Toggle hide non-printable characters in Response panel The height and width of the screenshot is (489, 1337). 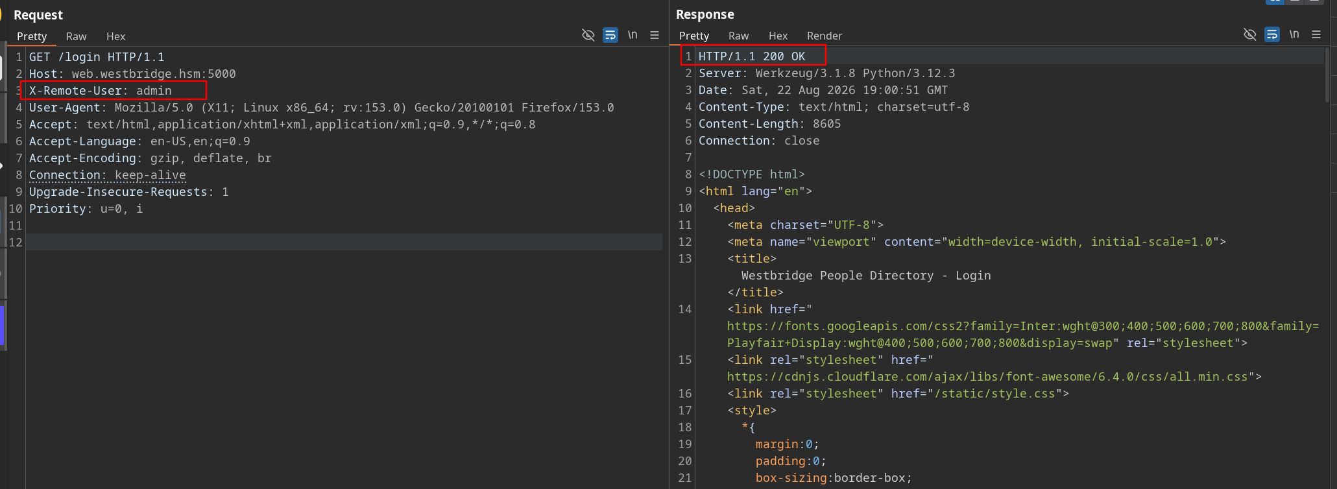[x=1249, y=34]
